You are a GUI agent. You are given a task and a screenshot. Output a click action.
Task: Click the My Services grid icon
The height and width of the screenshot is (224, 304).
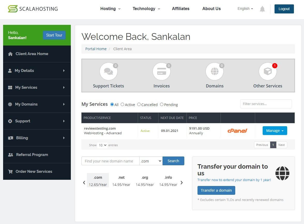[10, 87]
